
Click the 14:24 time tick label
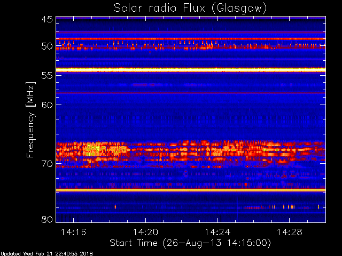(x=217, y=232)
